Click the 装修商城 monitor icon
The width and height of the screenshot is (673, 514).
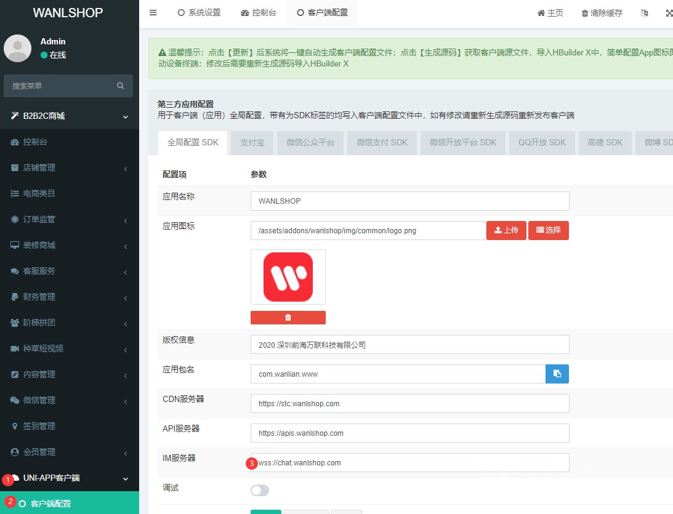pyautogui.click(x=15, y=245)
